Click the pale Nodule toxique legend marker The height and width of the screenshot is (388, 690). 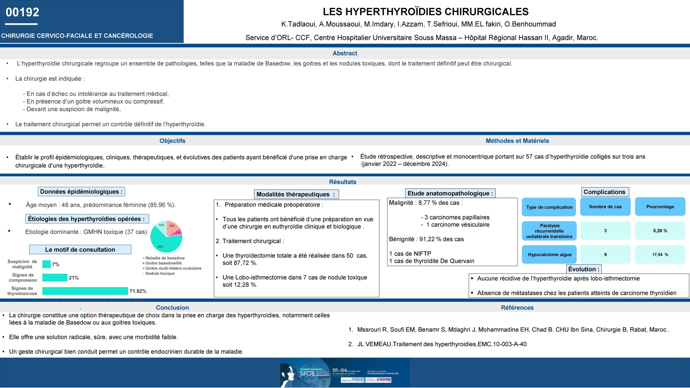pyautogui.click(x=144, y=273)
